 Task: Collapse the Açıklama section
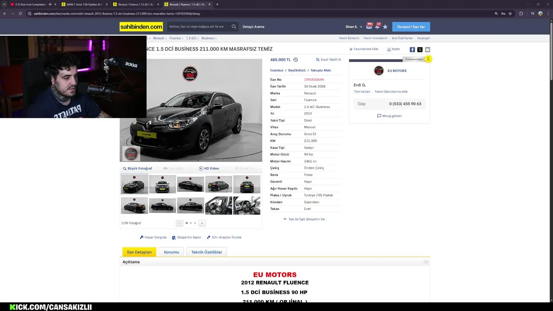(x=426, y=262)
